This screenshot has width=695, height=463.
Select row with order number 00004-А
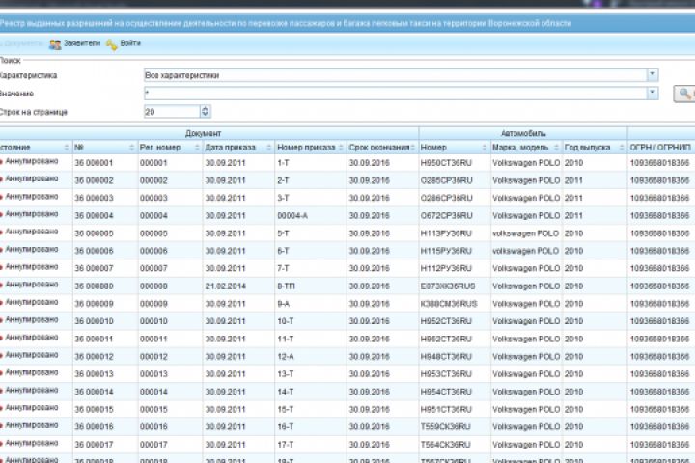point(292,215)
